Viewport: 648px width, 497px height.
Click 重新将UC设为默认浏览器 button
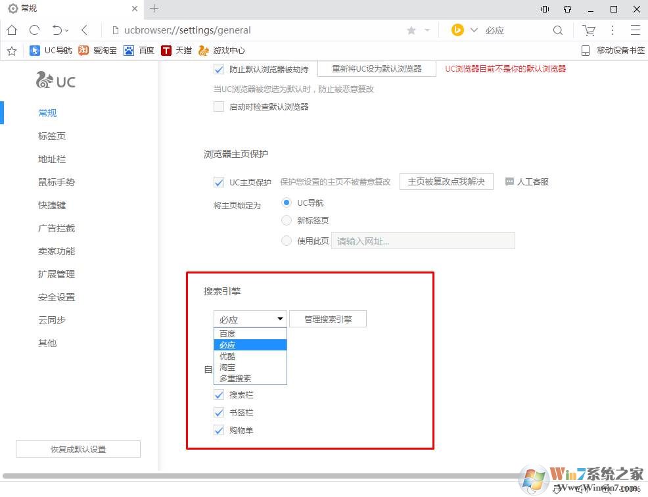pos(377,68)
